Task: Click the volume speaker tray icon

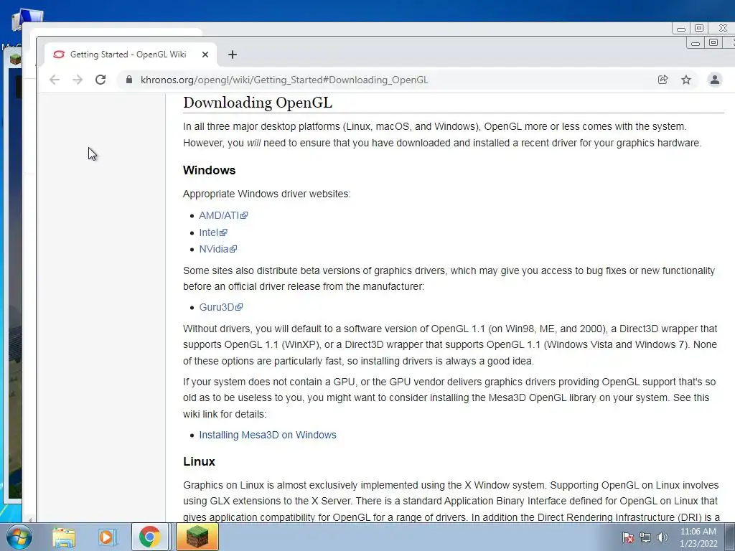Action: 662,537
